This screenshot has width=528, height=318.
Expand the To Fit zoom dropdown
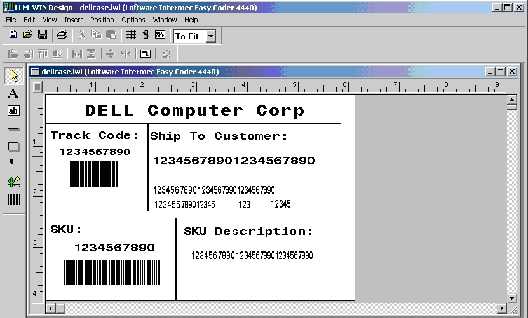point(211,36)
